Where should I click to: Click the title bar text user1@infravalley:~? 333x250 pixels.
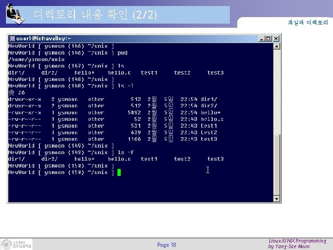tap(43, 38)
